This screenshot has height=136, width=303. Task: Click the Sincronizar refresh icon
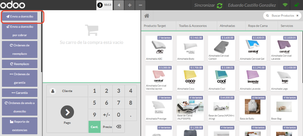pyautogui.click(x=219, y=5)
